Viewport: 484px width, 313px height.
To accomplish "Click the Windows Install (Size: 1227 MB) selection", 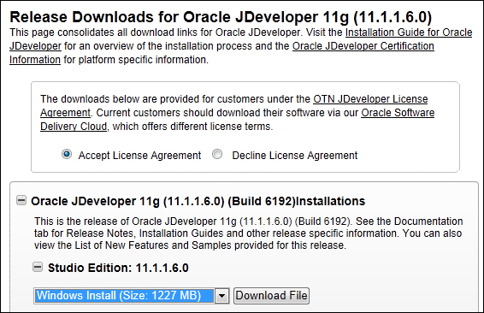I will click(124, 296).
